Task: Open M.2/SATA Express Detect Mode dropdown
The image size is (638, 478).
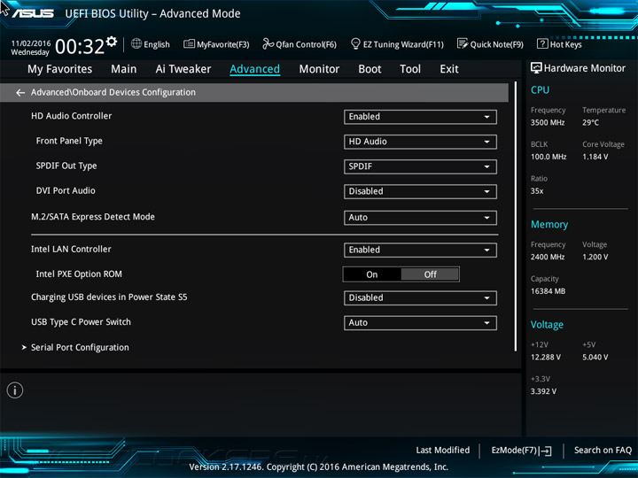Action: point(420,218)
